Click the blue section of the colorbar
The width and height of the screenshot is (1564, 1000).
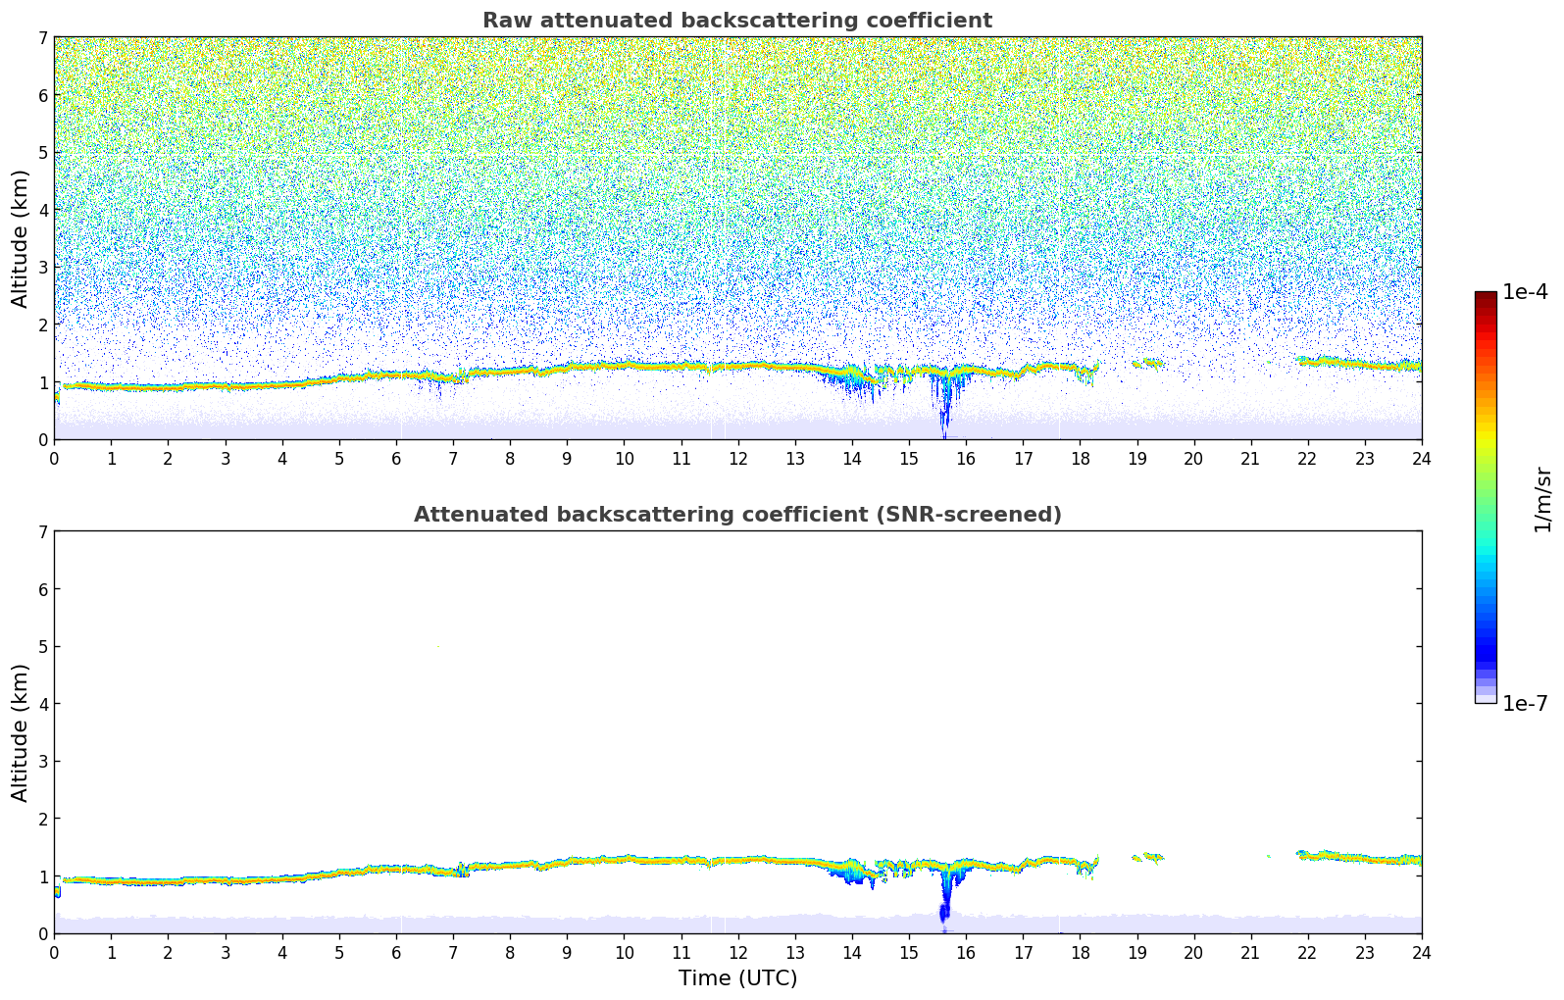click(x=1485, y=627)
